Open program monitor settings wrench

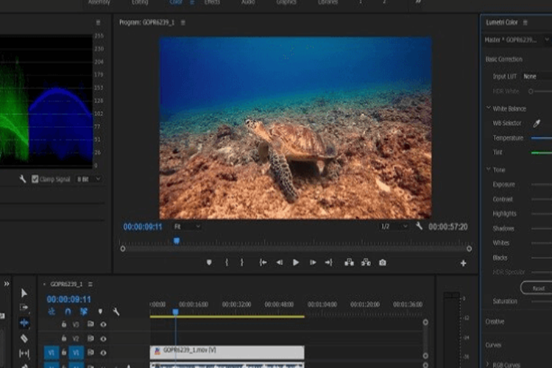[x=419, y=226]
